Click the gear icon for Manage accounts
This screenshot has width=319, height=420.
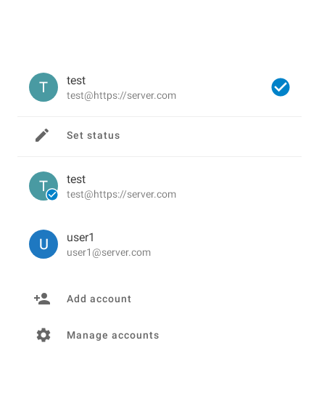coord(43,335)
